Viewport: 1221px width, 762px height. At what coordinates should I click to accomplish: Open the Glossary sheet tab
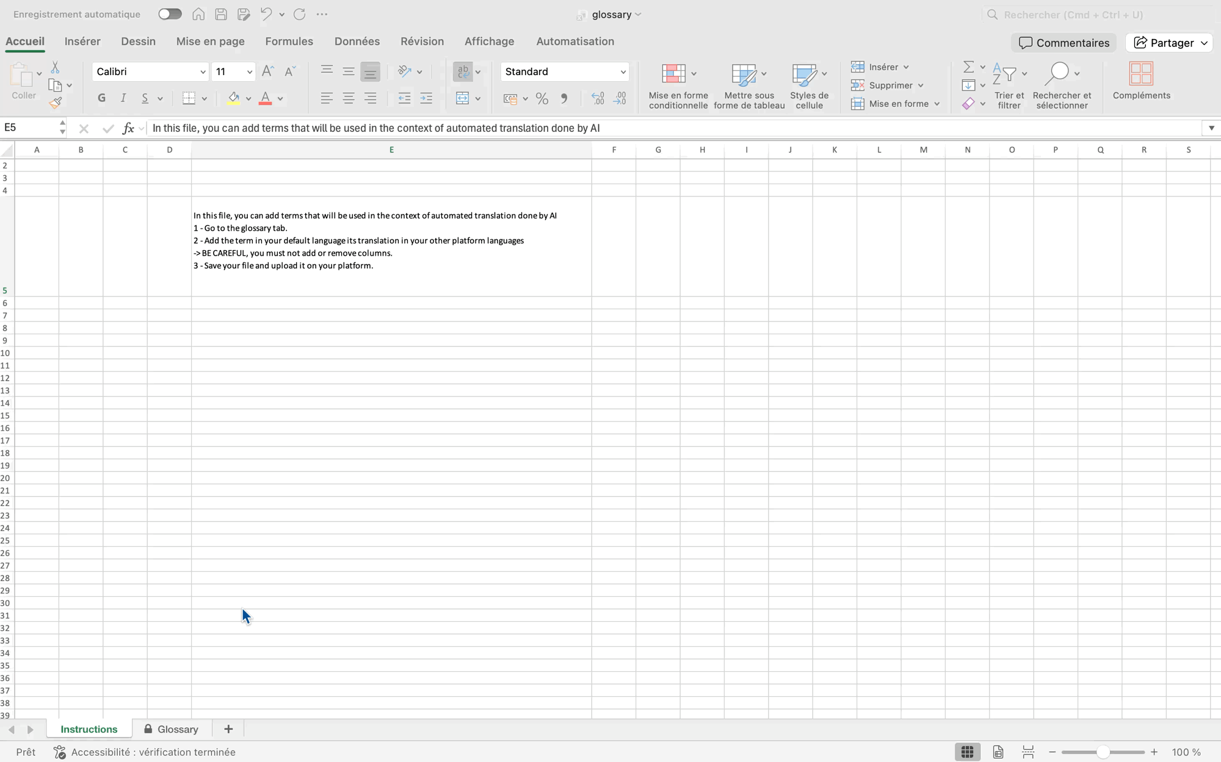(x=178, y=728)
